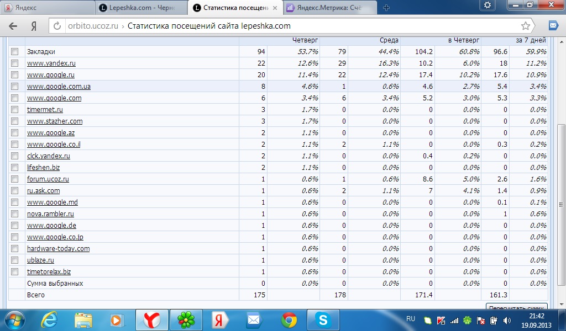The height and width of the screenshot is (331, 566).
Task: Click the 7-day total 161.3 value
Action: (499, 295)
